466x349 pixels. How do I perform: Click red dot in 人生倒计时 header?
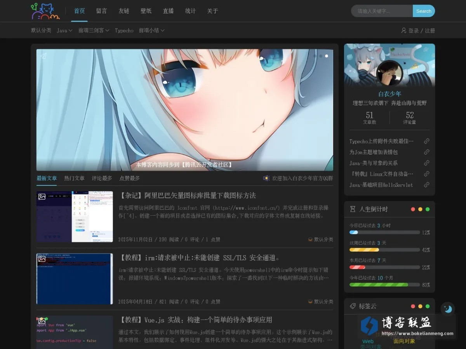[413, 209]
